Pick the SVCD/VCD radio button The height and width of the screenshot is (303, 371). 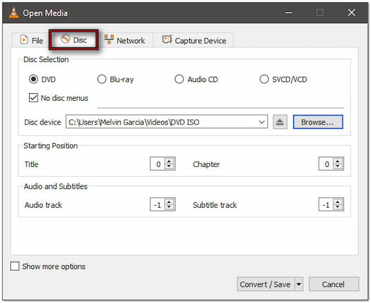[x=264, y=79]
